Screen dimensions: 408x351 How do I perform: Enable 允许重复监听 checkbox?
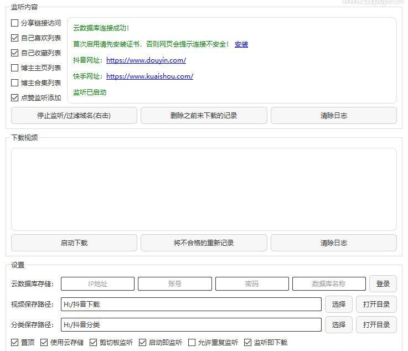(x=192, y=343)
